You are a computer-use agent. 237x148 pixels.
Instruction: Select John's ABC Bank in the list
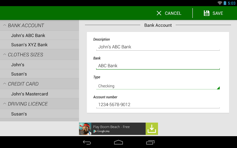pyautogui.click(x=28, y=36)
